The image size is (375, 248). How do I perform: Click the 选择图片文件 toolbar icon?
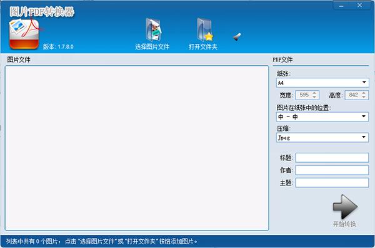pos(154,29)
